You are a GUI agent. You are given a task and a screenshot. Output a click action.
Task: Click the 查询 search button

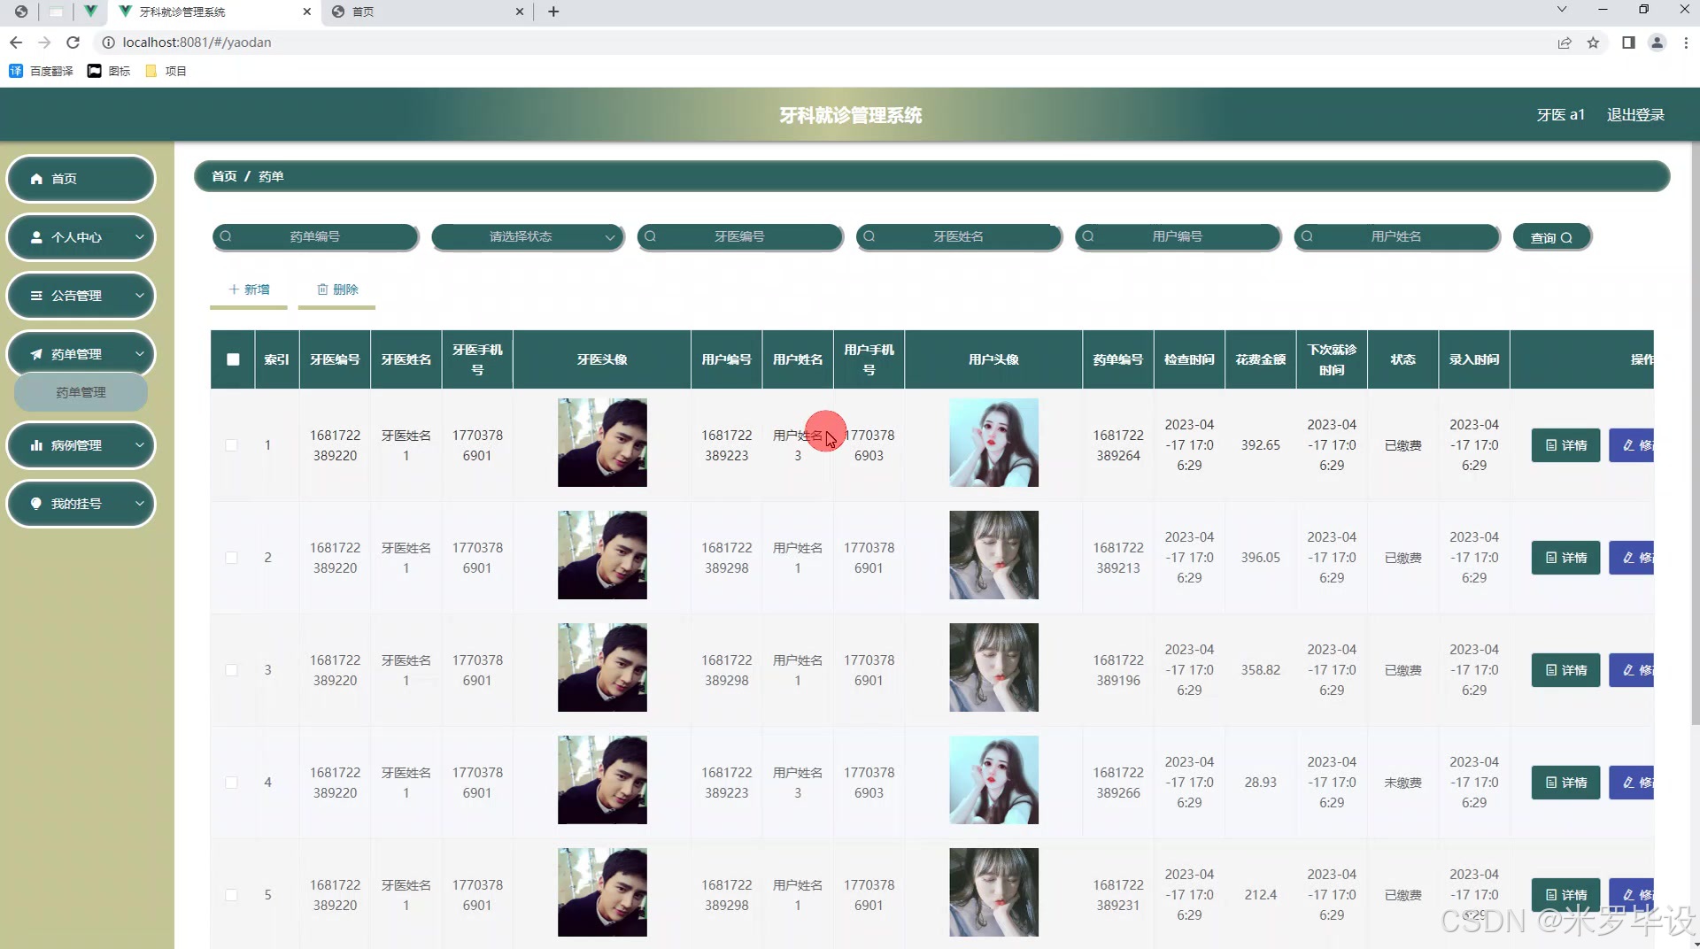coord(1552,237)
